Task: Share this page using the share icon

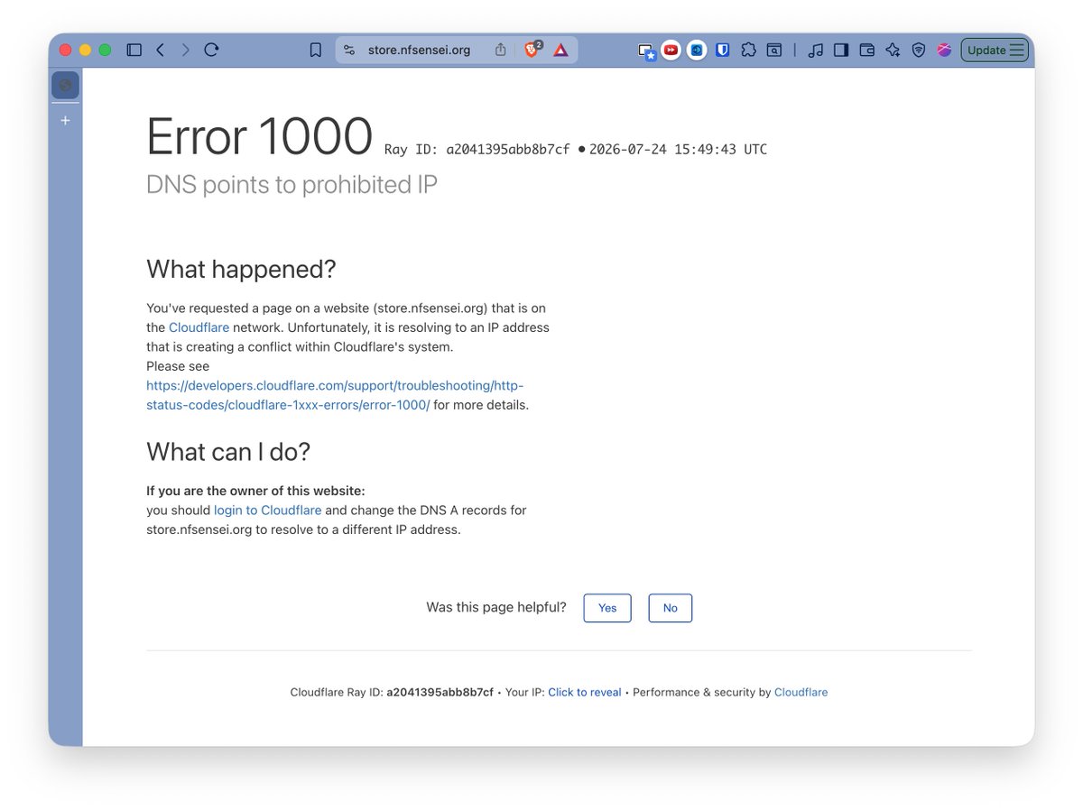Action: pyautogui.click(x=501, y=51)
